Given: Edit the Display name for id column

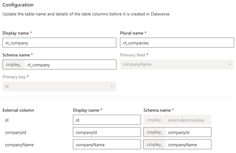Looking at the screenshot, I should click(x=107, y=120).
